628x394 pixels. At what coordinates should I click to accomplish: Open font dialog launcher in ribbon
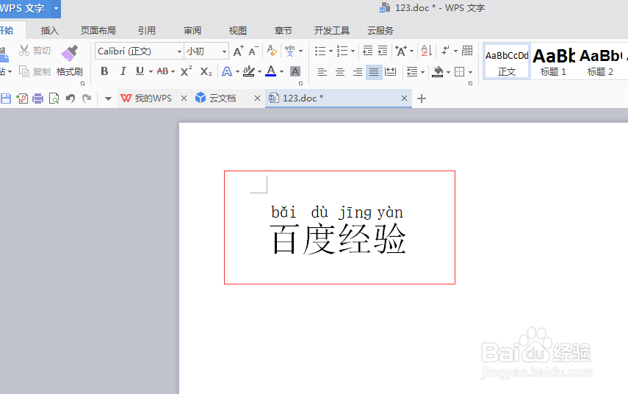tap(301, 83)
